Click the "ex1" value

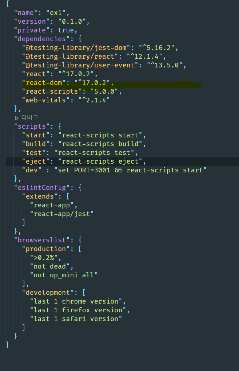(x=56, y=13)
